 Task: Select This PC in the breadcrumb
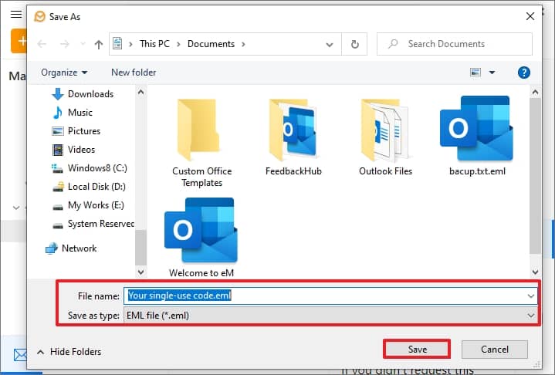click(x=154, y=44)
